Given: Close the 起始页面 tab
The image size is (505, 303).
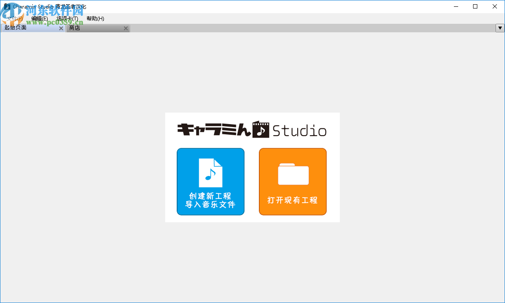Looking at the screenshot, I should pyautogui.click(x=61, y=28).
